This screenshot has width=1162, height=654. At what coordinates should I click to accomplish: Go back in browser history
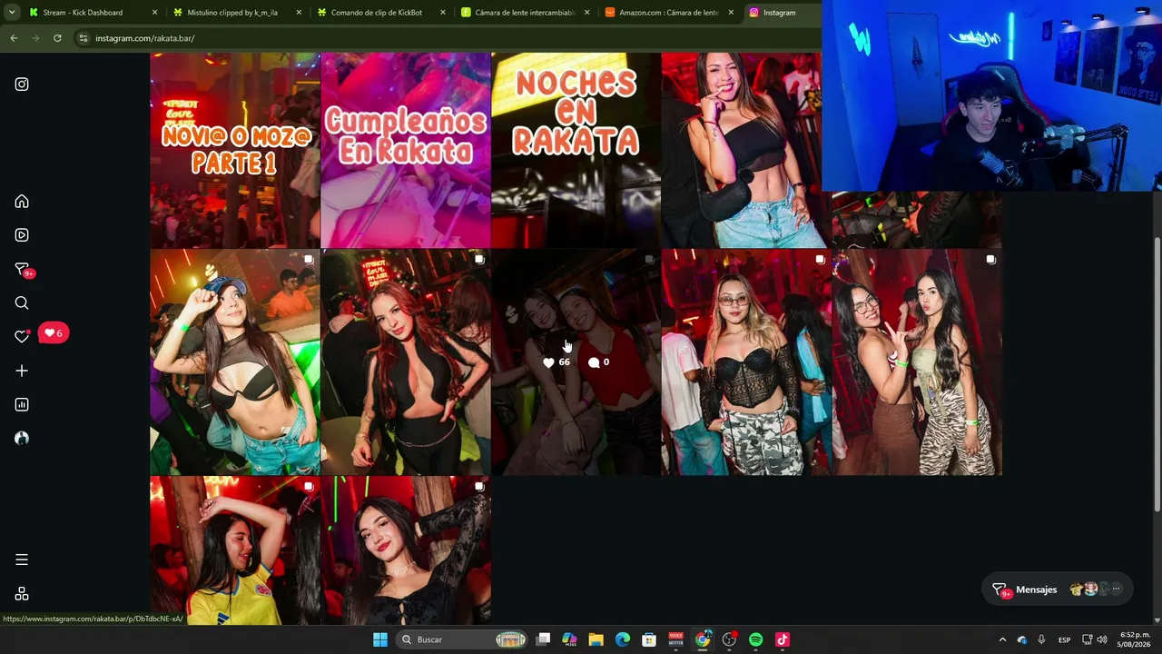tap(14, 38)
